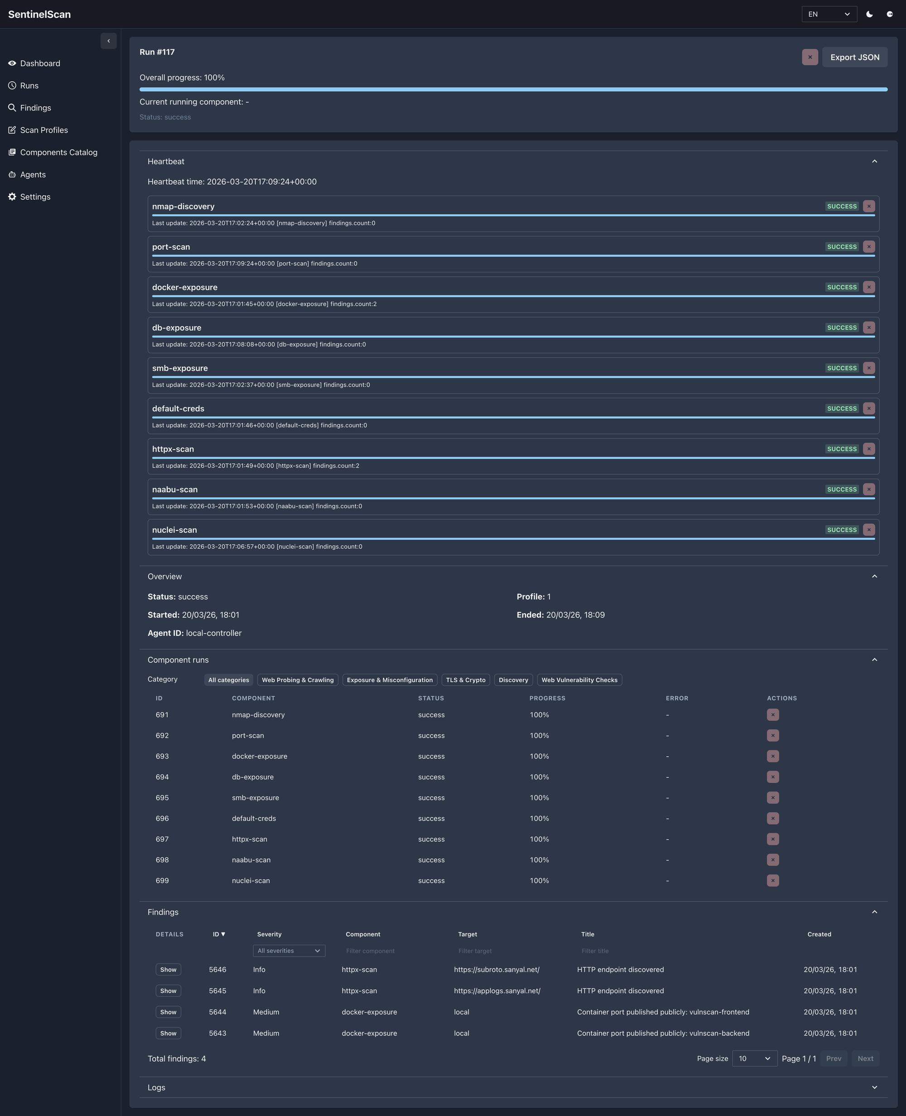Open the Components Catalog
This screenshot has height=1116, width=906.
pos(58,152)
